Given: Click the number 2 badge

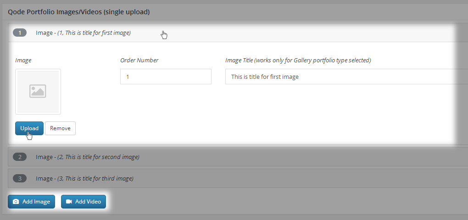Looking at the screenshot, I should point(20,157).
